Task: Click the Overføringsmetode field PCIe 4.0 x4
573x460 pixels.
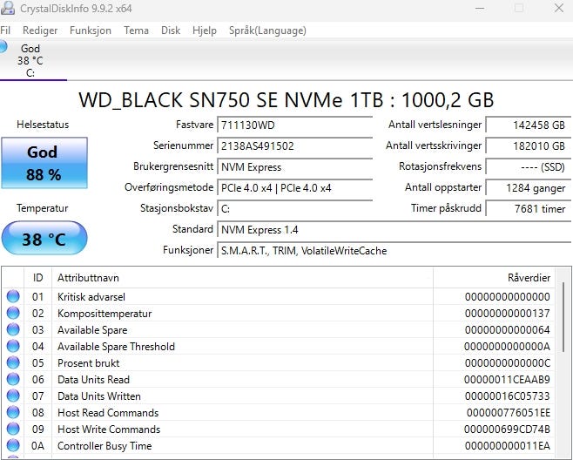Action: pyautogui.click(x=294, y=188)
